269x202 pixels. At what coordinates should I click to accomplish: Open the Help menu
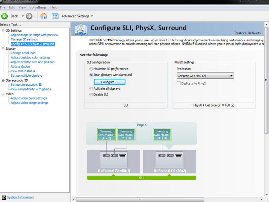(x=54, y=7)
